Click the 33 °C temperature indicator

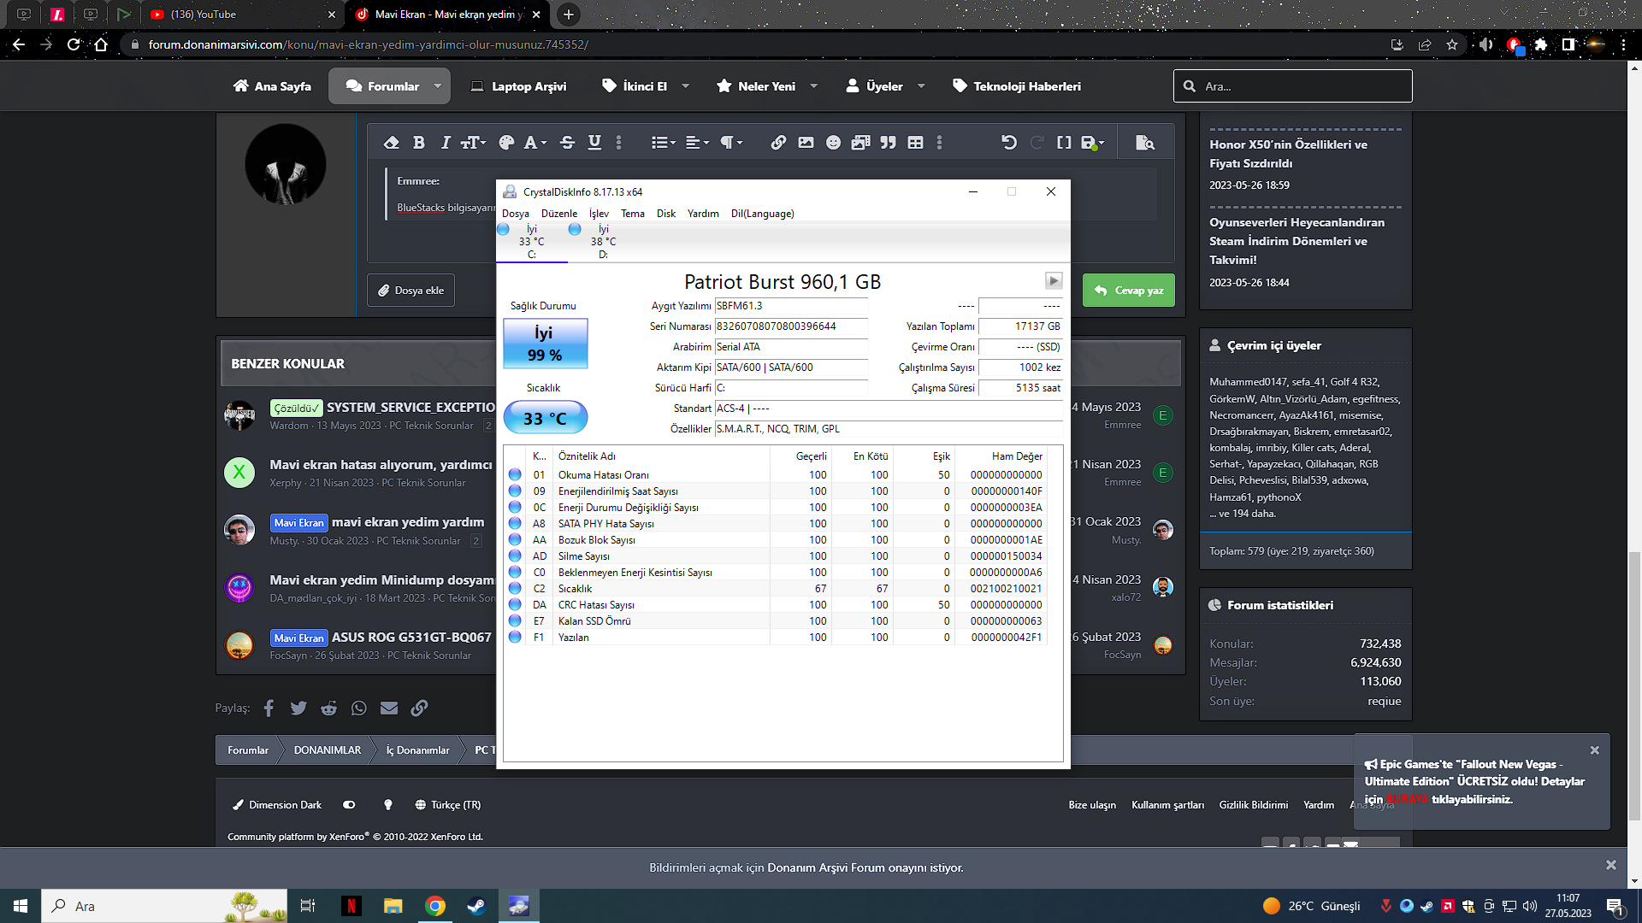tap(545, 418)
